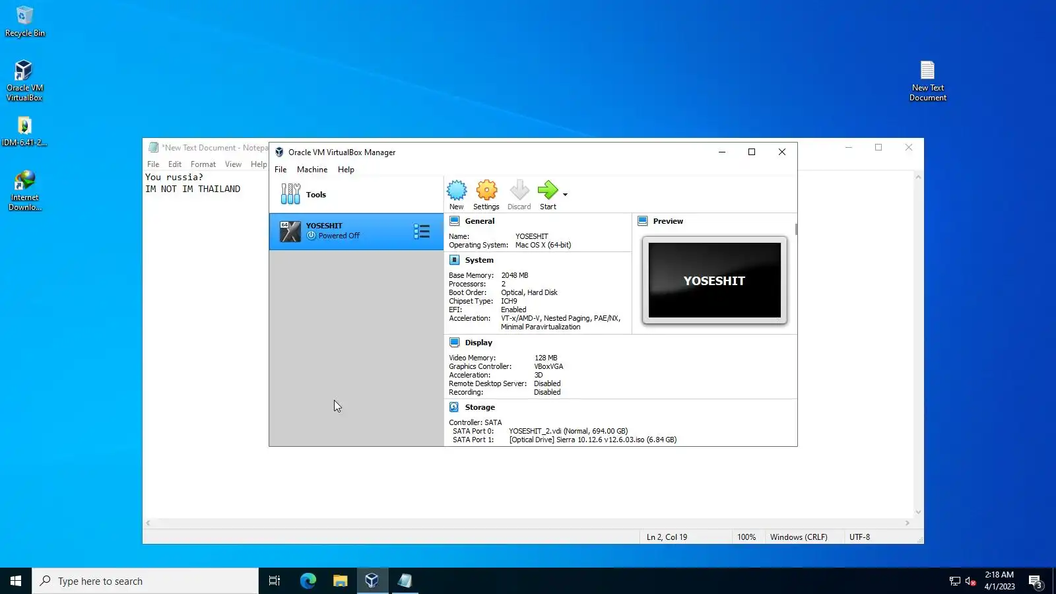1056x594 pixels.
Task: Select Internet Download Manager desktop icon
Action: click(x=24, y=190)
